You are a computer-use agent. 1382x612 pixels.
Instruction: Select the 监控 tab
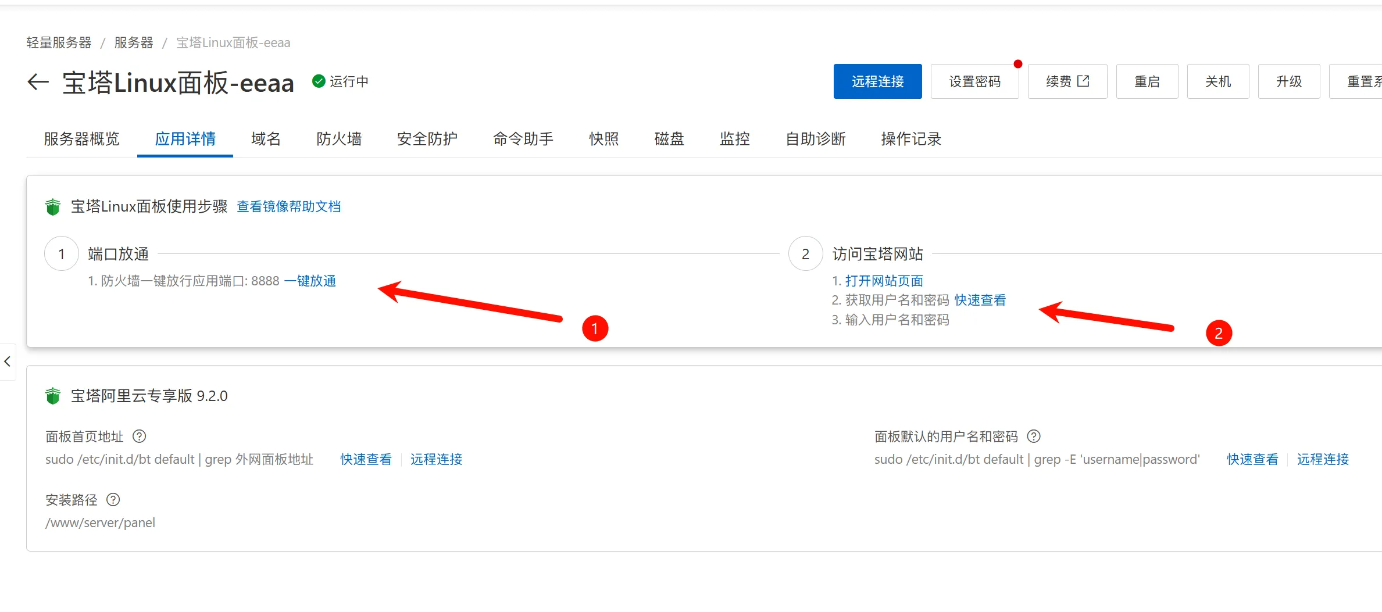pos(735,139)
